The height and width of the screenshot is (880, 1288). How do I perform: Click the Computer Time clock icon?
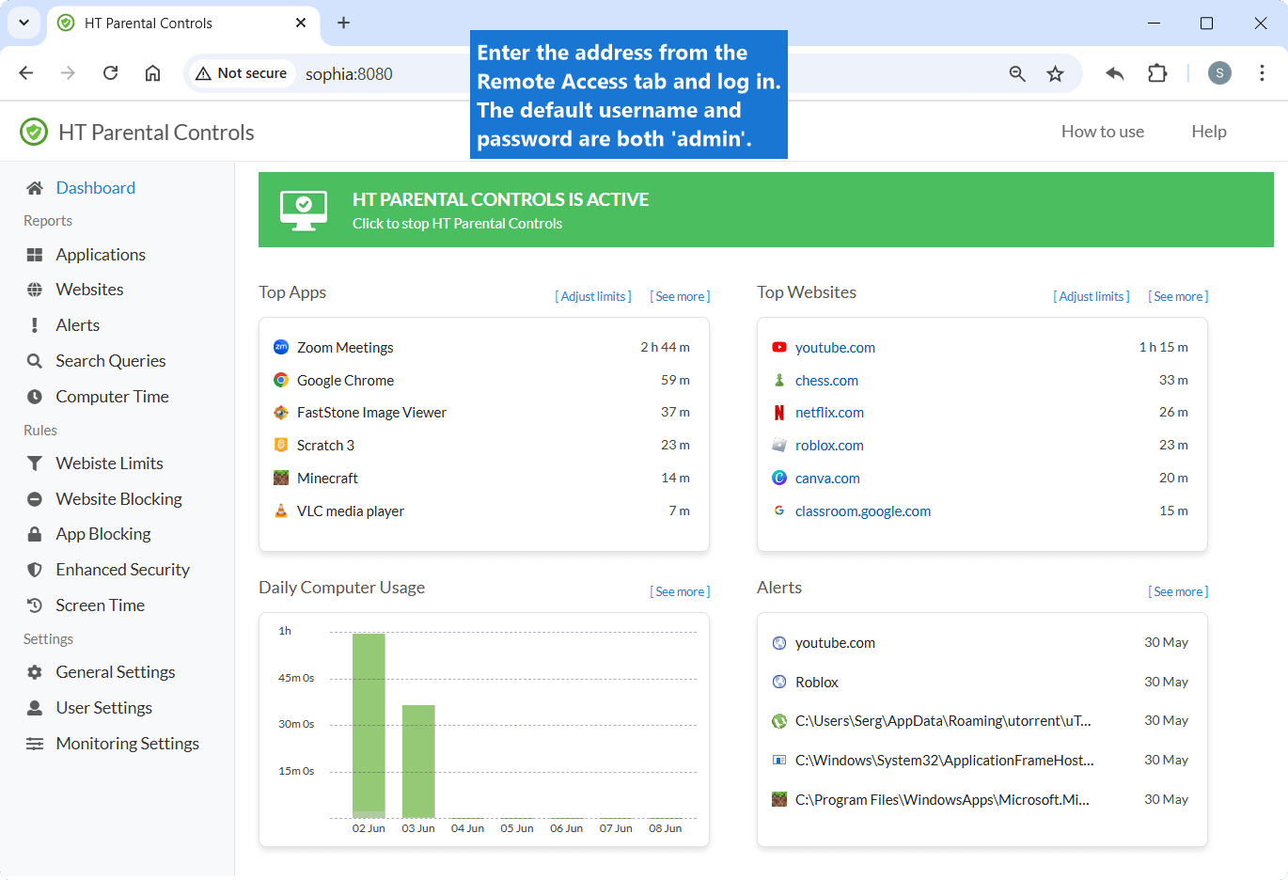35,397
